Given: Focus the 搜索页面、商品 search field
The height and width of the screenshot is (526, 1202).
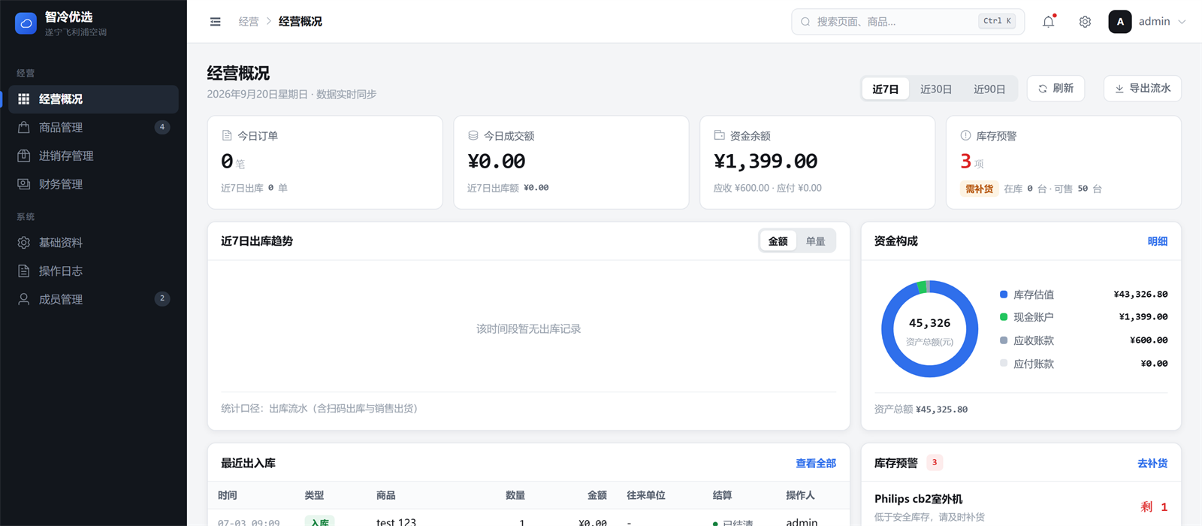Looking at the screenshot, I should click(x=908, y=22).
